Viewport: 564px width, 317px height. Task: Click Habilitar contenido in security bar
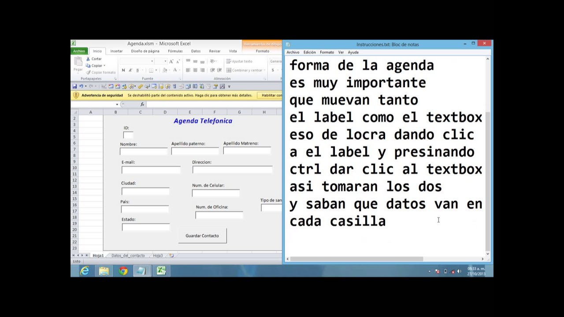(x=270, y=95)
